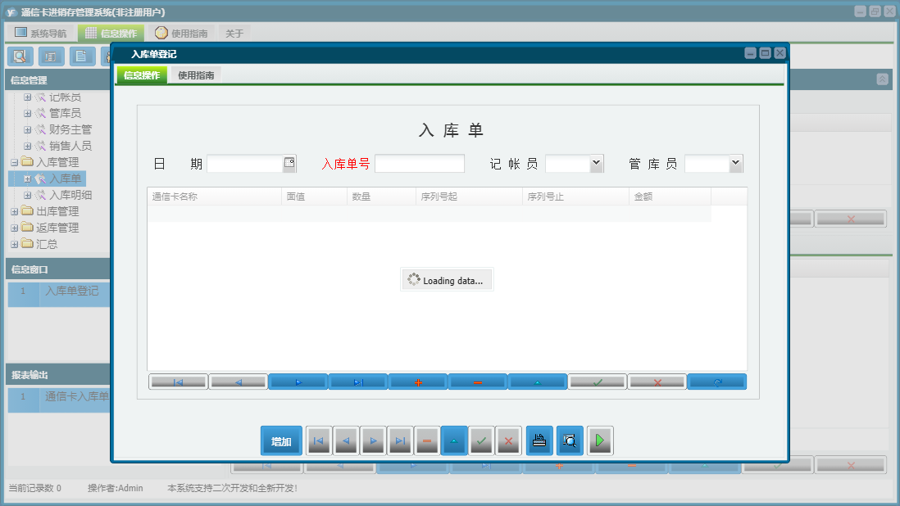Open the 系统导航 tab
900x506 pixels.
[41, 34]
